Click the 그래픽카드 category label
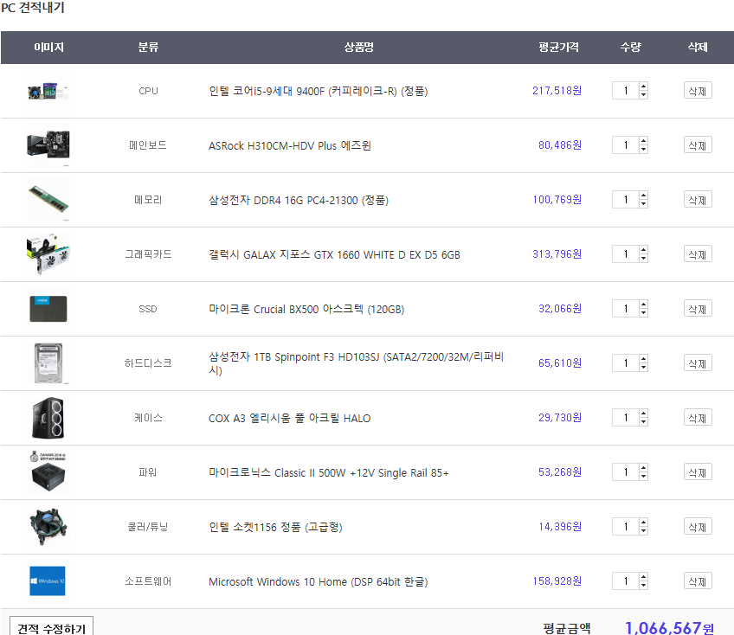 point(148,254)
